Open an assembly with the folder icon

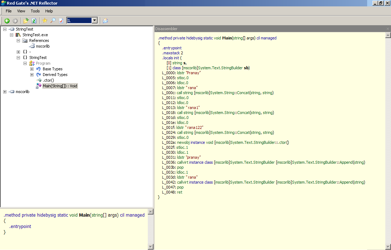tap(26, 21)
